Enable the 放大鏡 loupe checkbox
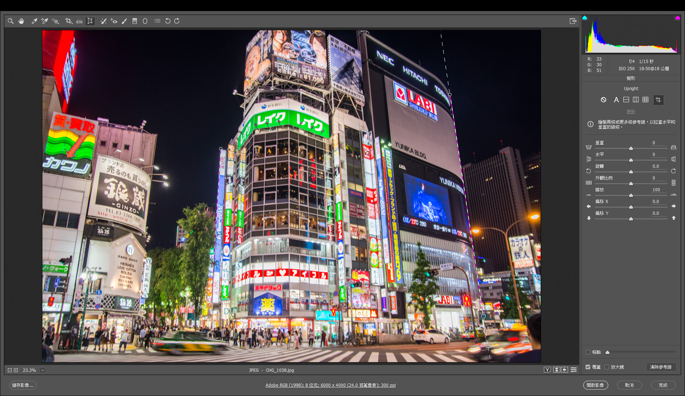Image resolution: width=685 pixels, height=396 pixels. tap(607, 367)
